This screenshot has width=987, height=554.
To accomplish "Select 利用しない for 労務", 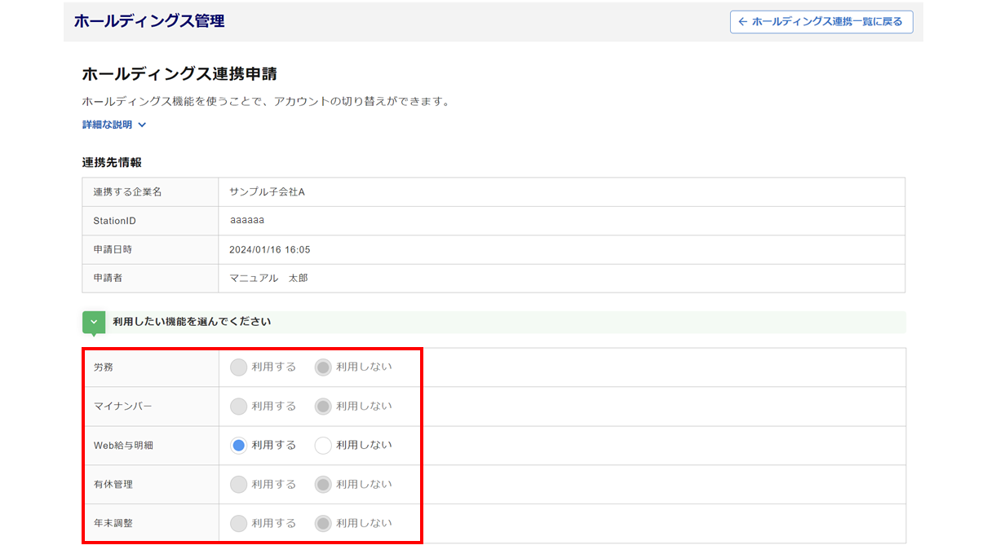I will point(323,367).
